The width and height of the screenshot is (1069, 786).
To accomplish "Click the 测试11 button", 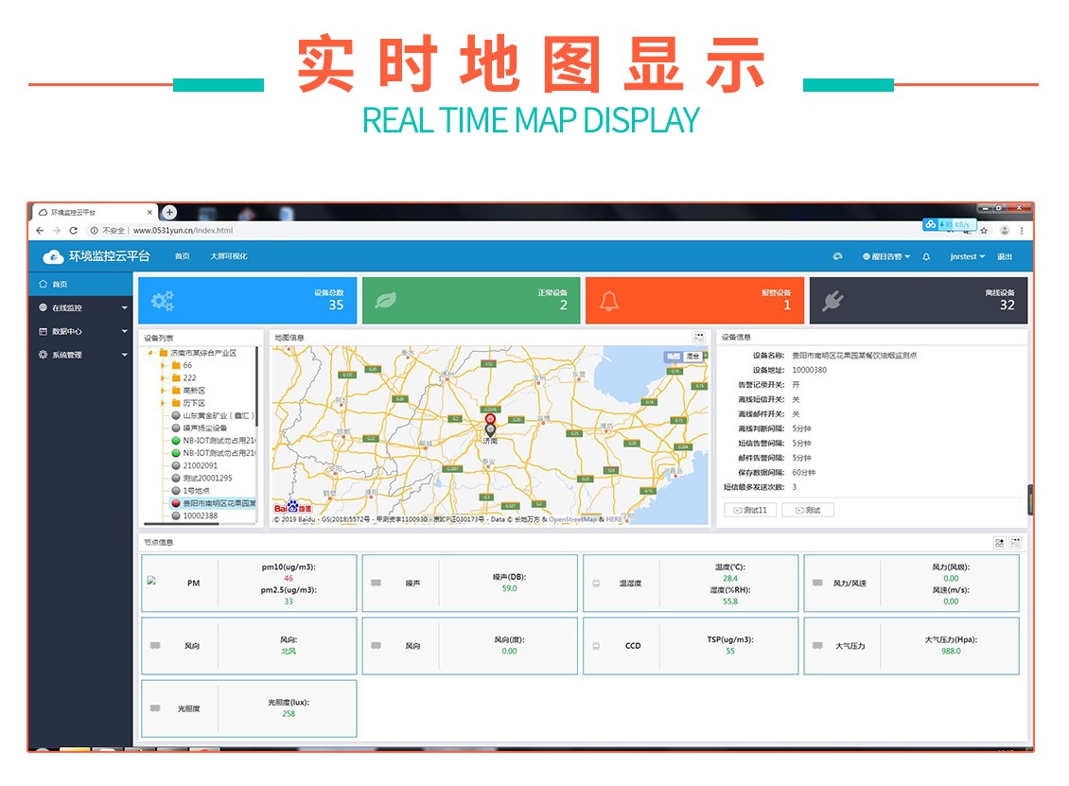I will point(750,510).
